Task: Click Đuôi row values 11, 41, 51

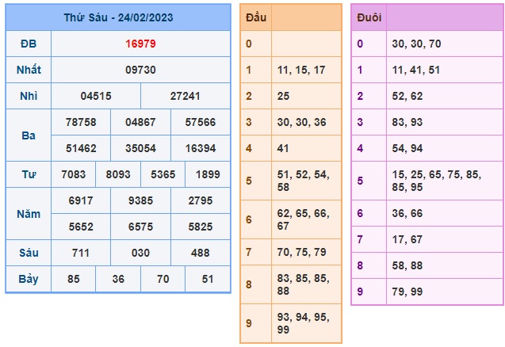Action: (x=415, y=70)
